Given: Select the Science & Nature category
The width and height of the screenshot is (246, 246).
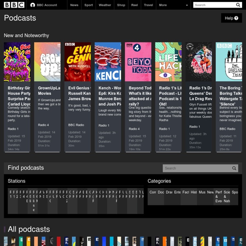Looking at the screenshot, I should click(227, 196).
